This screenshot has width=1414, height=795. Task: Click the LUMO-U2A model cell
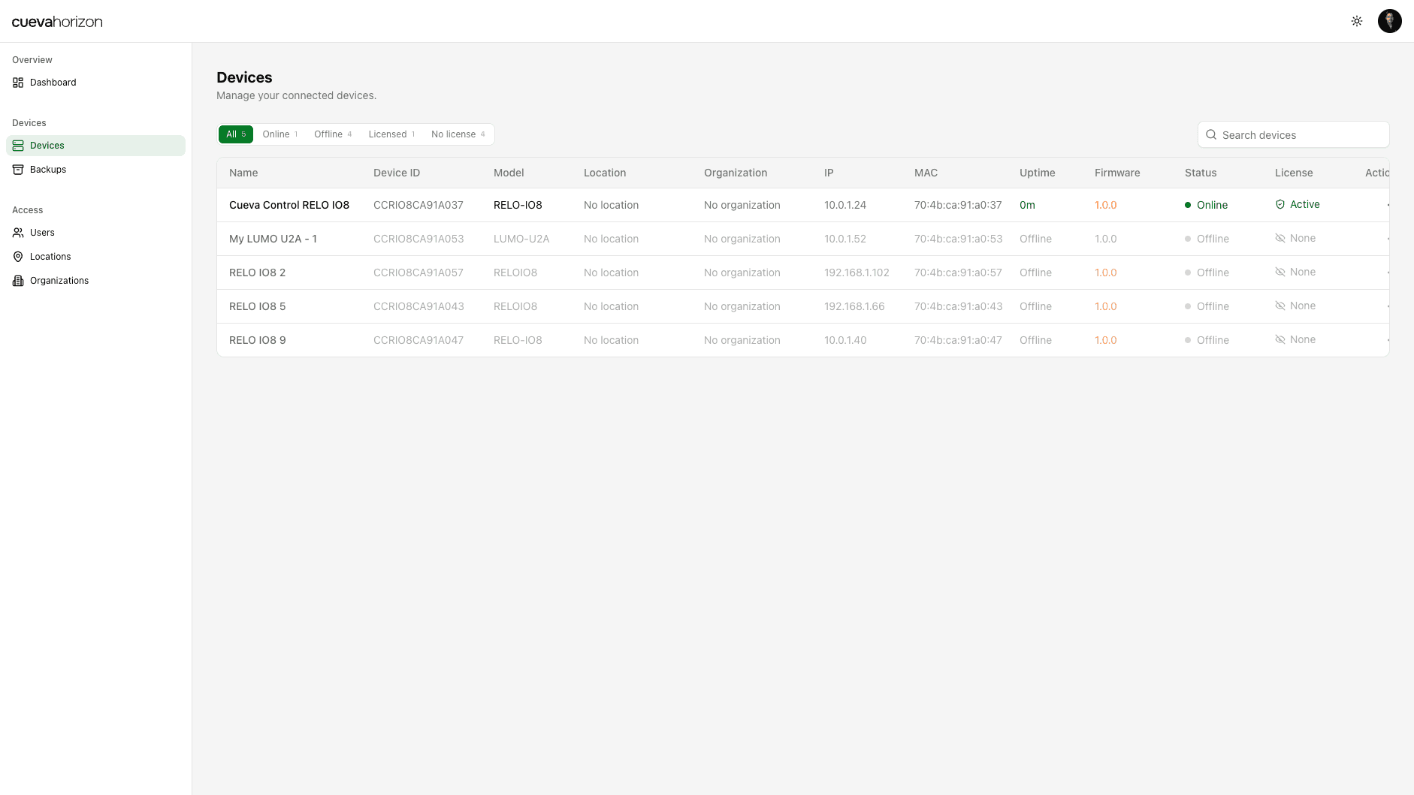pos(521,239)
